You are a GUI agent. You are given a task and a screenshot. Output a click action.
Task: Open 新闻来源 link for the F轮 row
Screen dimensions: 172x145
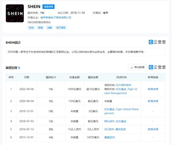153,89
